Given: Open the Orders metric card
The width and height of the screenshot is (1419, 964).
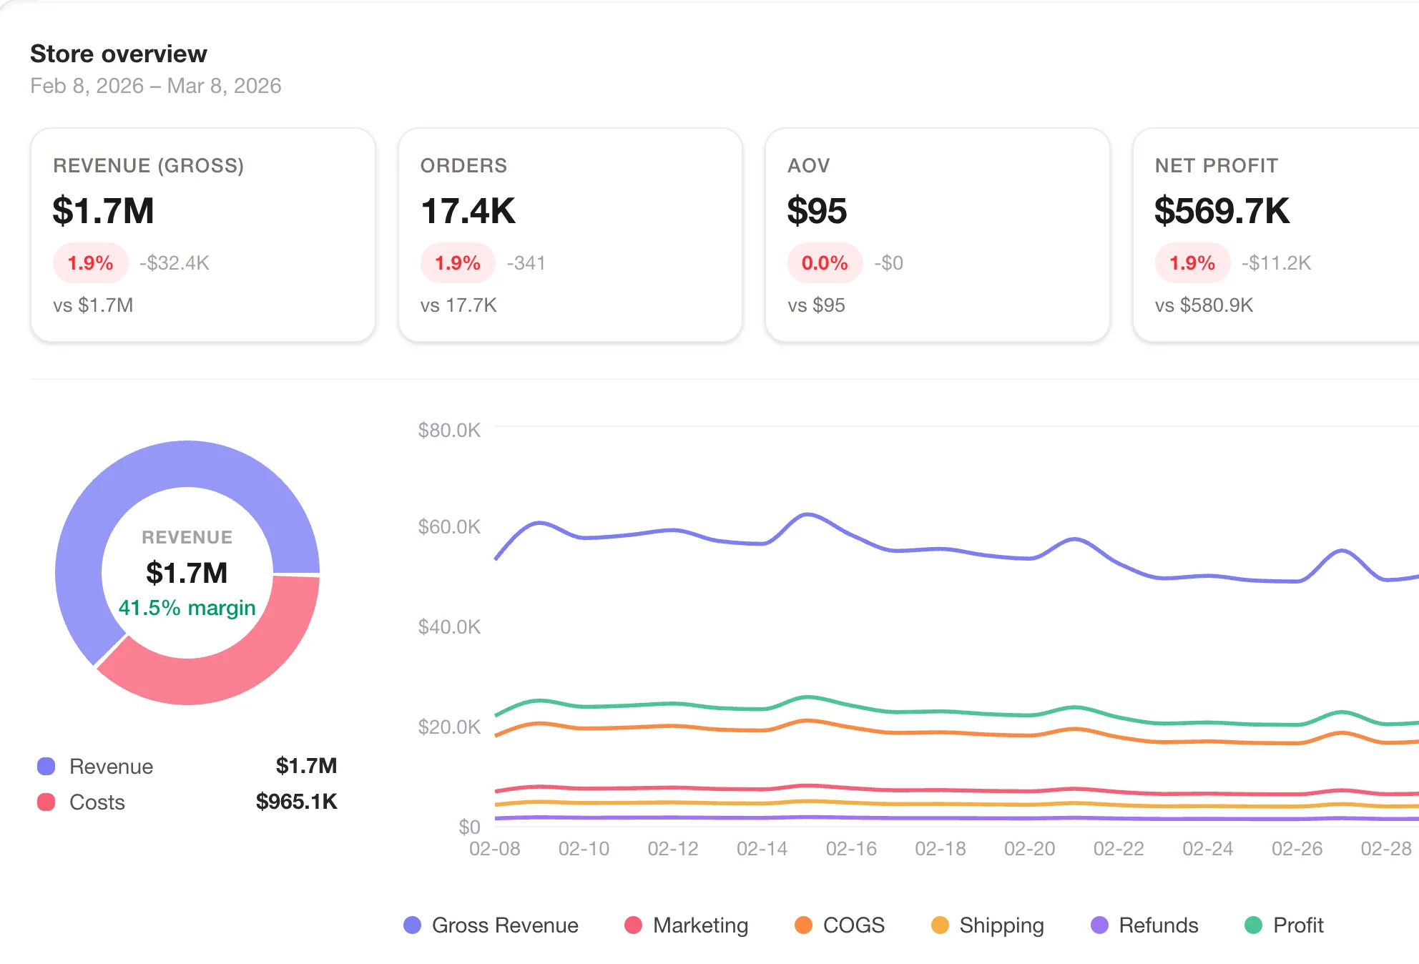Looking at the screenshot, I should (x=570, y=235).
